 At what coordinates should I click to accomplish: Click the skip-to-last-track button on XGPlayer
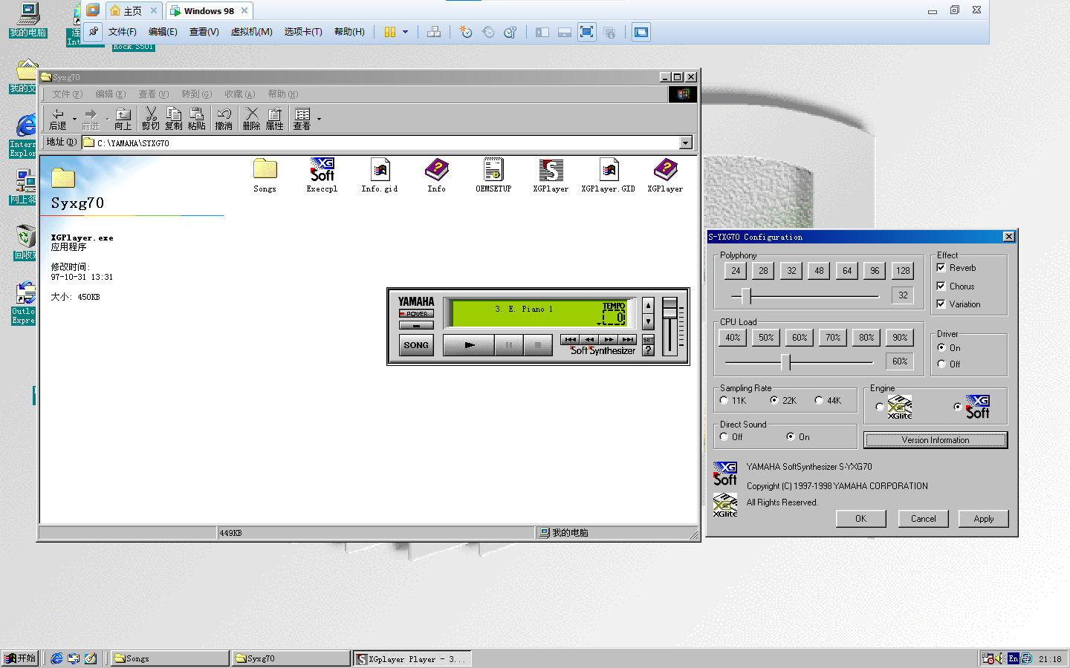coord(628,339)
